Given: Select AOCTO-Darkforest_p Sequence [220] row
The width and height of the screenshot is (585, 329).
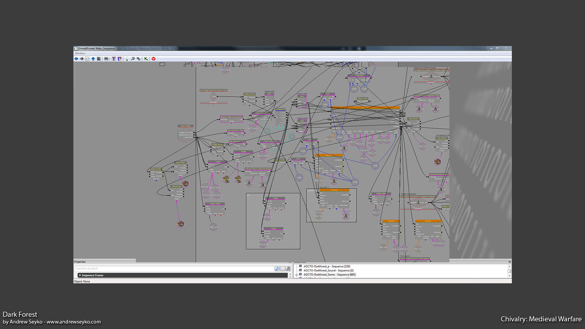Looking at the screenshot, I should [327, 266].
